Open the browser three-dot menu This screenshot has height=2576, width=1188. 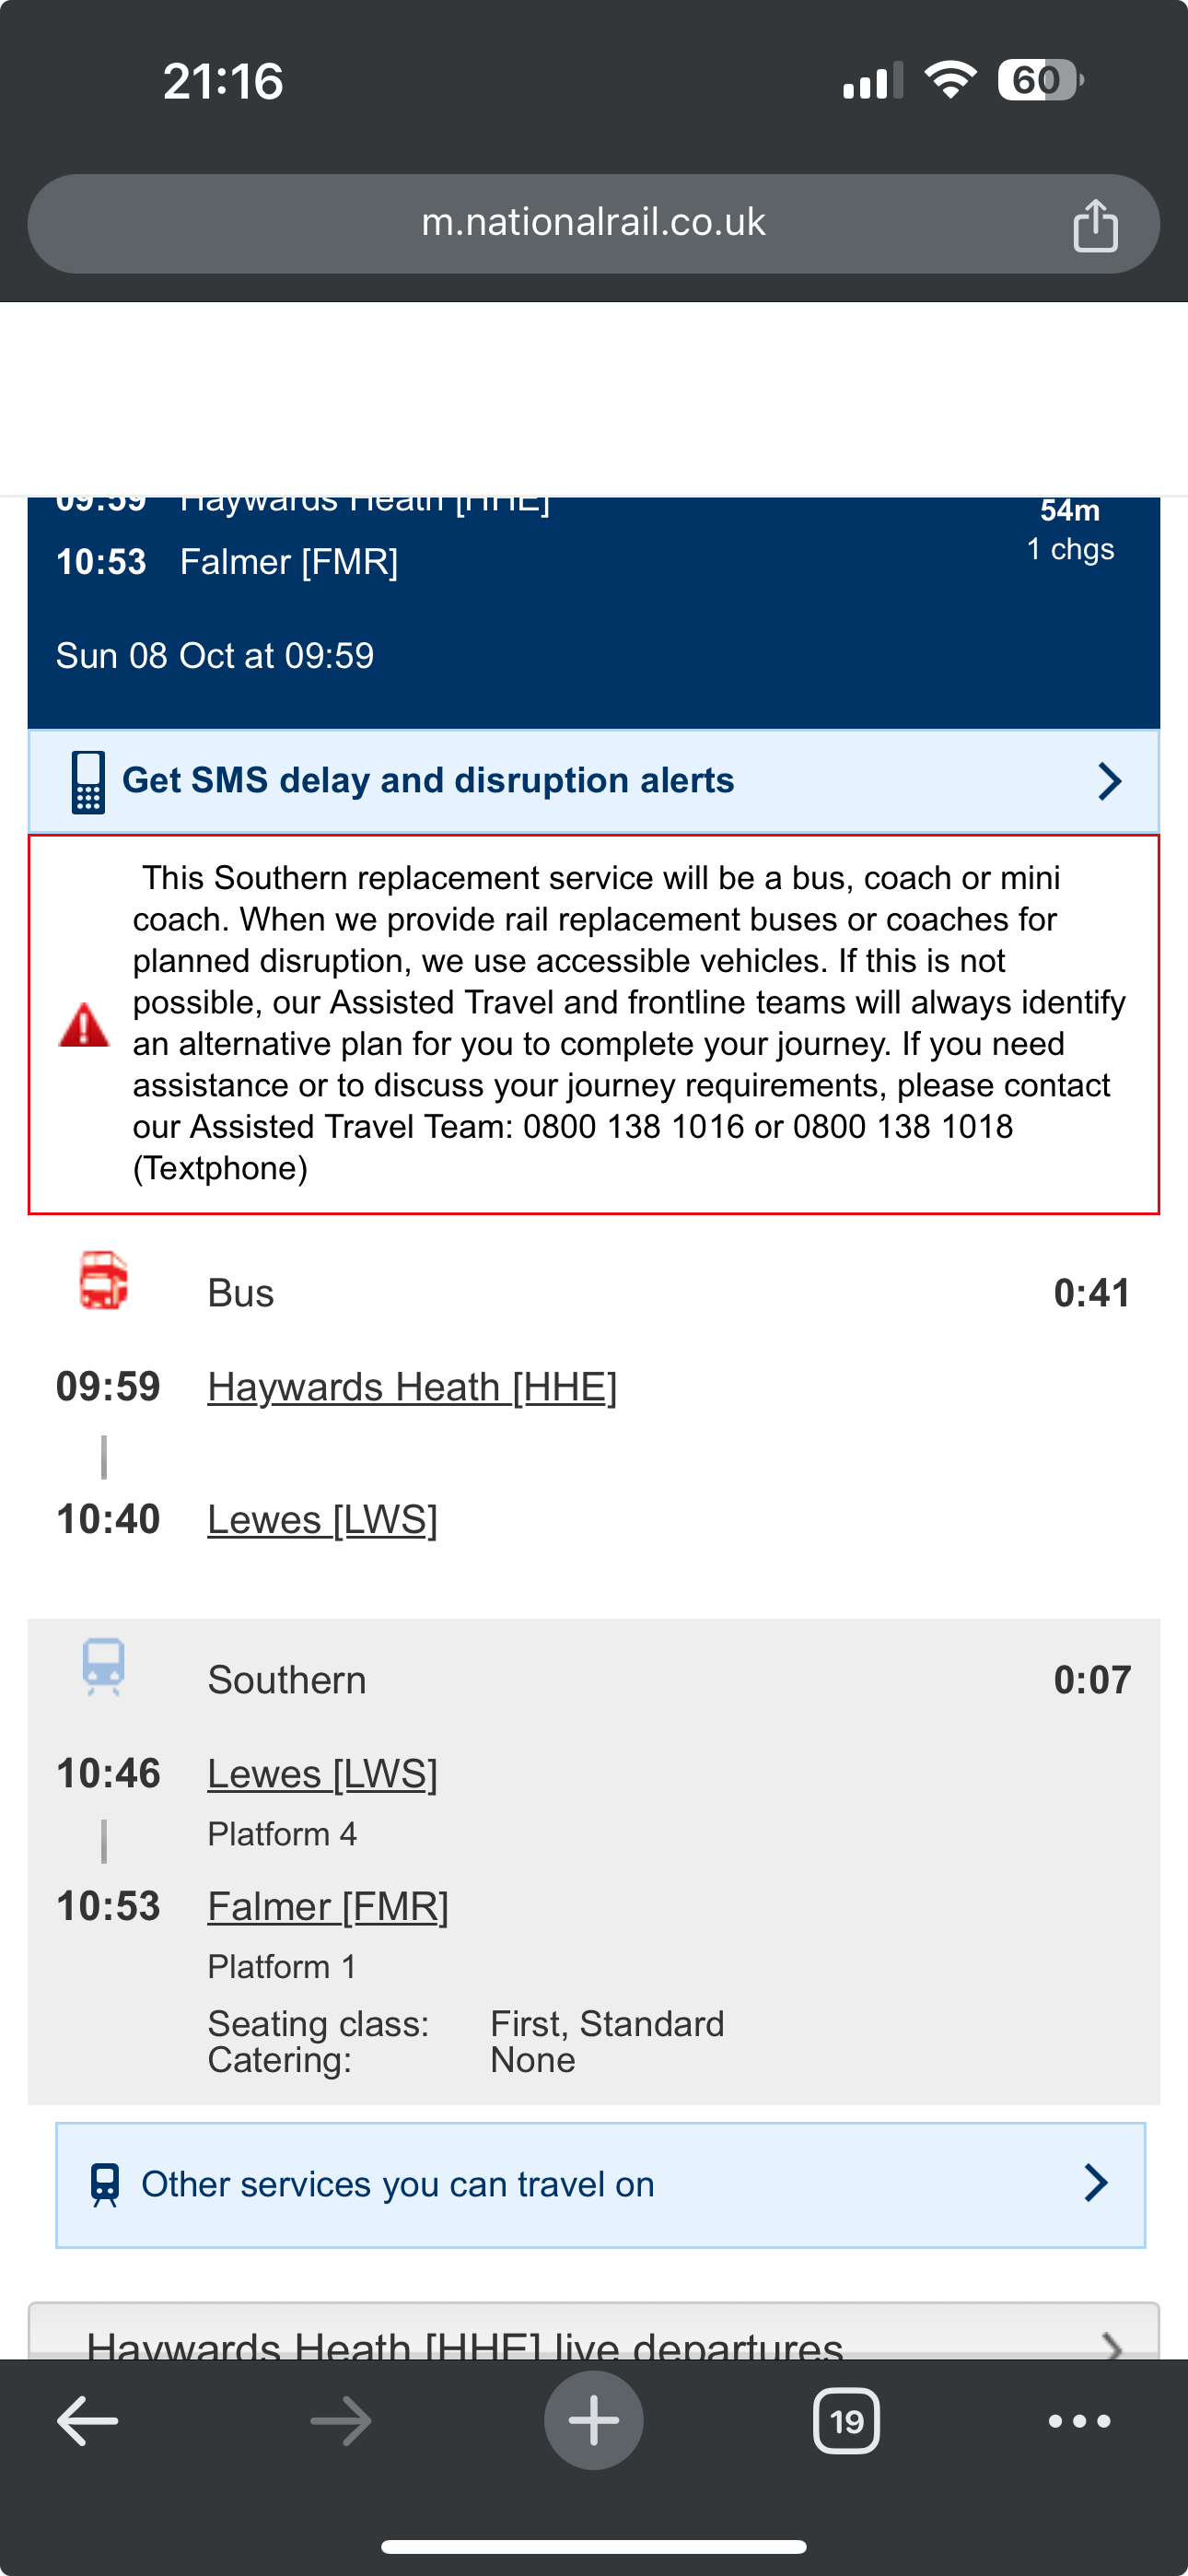[1079, 2421]
